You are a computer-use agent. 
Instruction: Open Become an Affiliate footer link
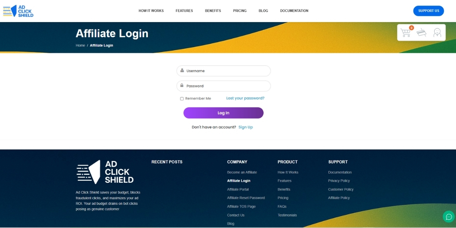pyautogui.click(x=242, y=173)
